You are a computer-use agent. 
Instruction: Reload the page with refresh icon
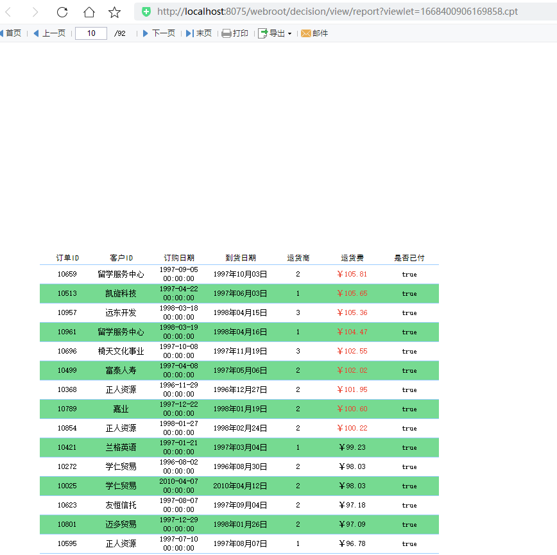(x=62, y=12)
